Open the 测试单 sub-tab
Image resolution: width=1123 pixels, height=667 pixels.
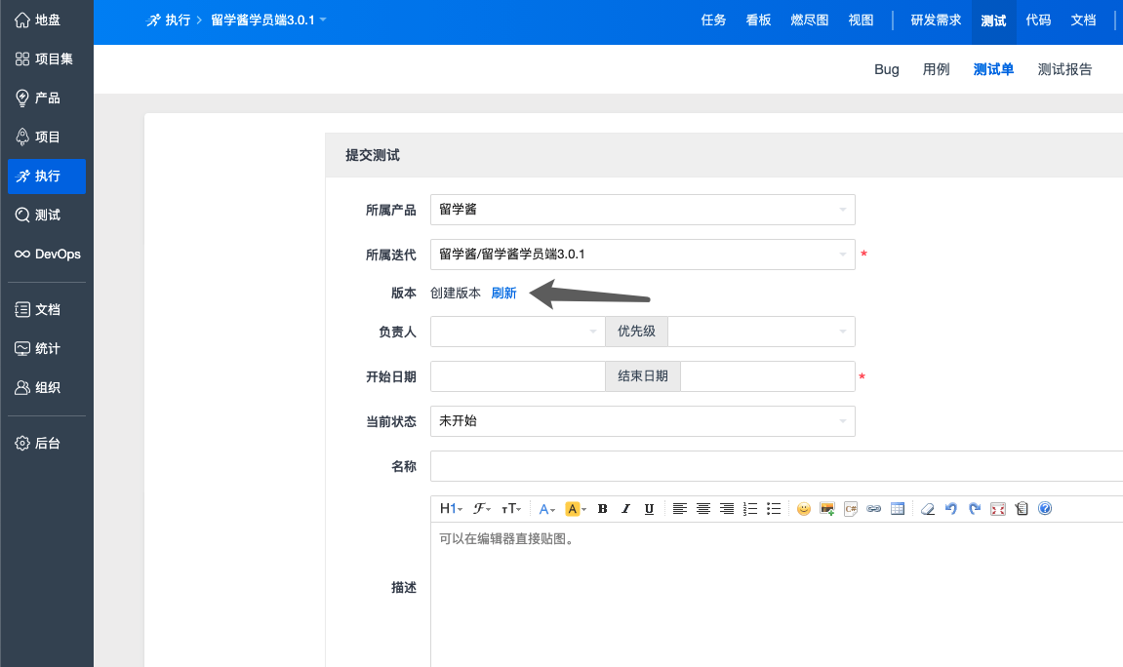click(x=993, y=69)
